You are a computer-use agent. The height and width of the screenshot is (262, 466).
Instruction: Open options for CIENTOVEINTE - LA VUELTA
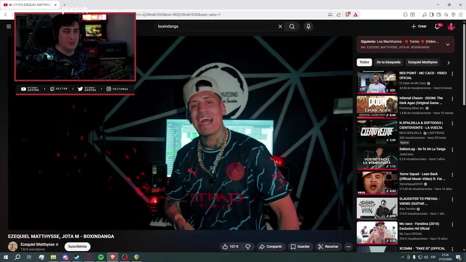coord(452,123)
